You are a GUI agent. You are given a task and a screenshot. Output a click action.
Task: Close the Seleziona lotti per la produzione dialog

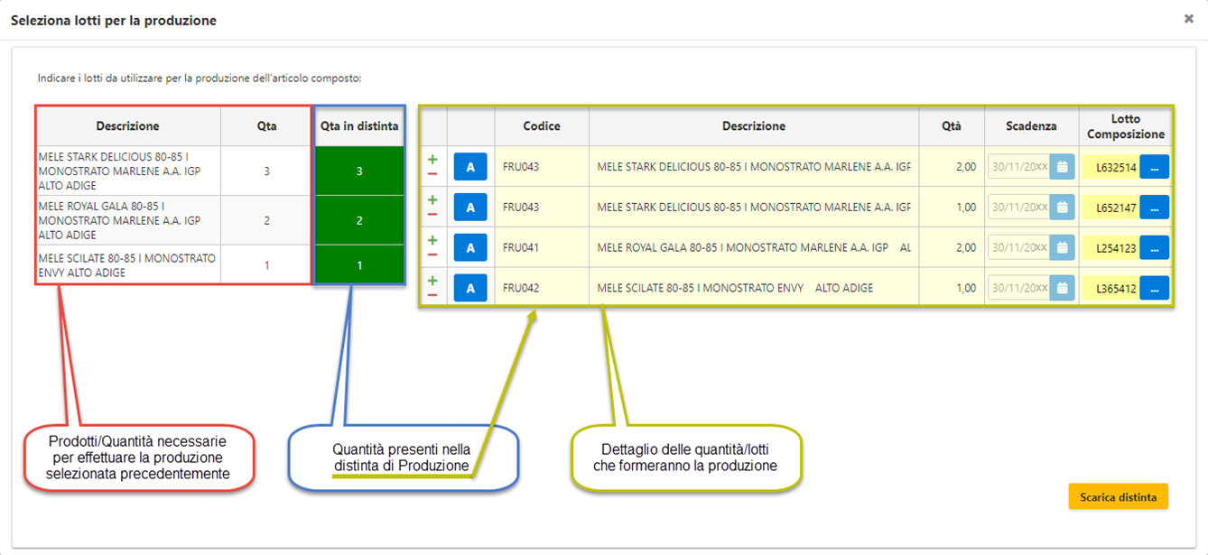point(1189,19)
